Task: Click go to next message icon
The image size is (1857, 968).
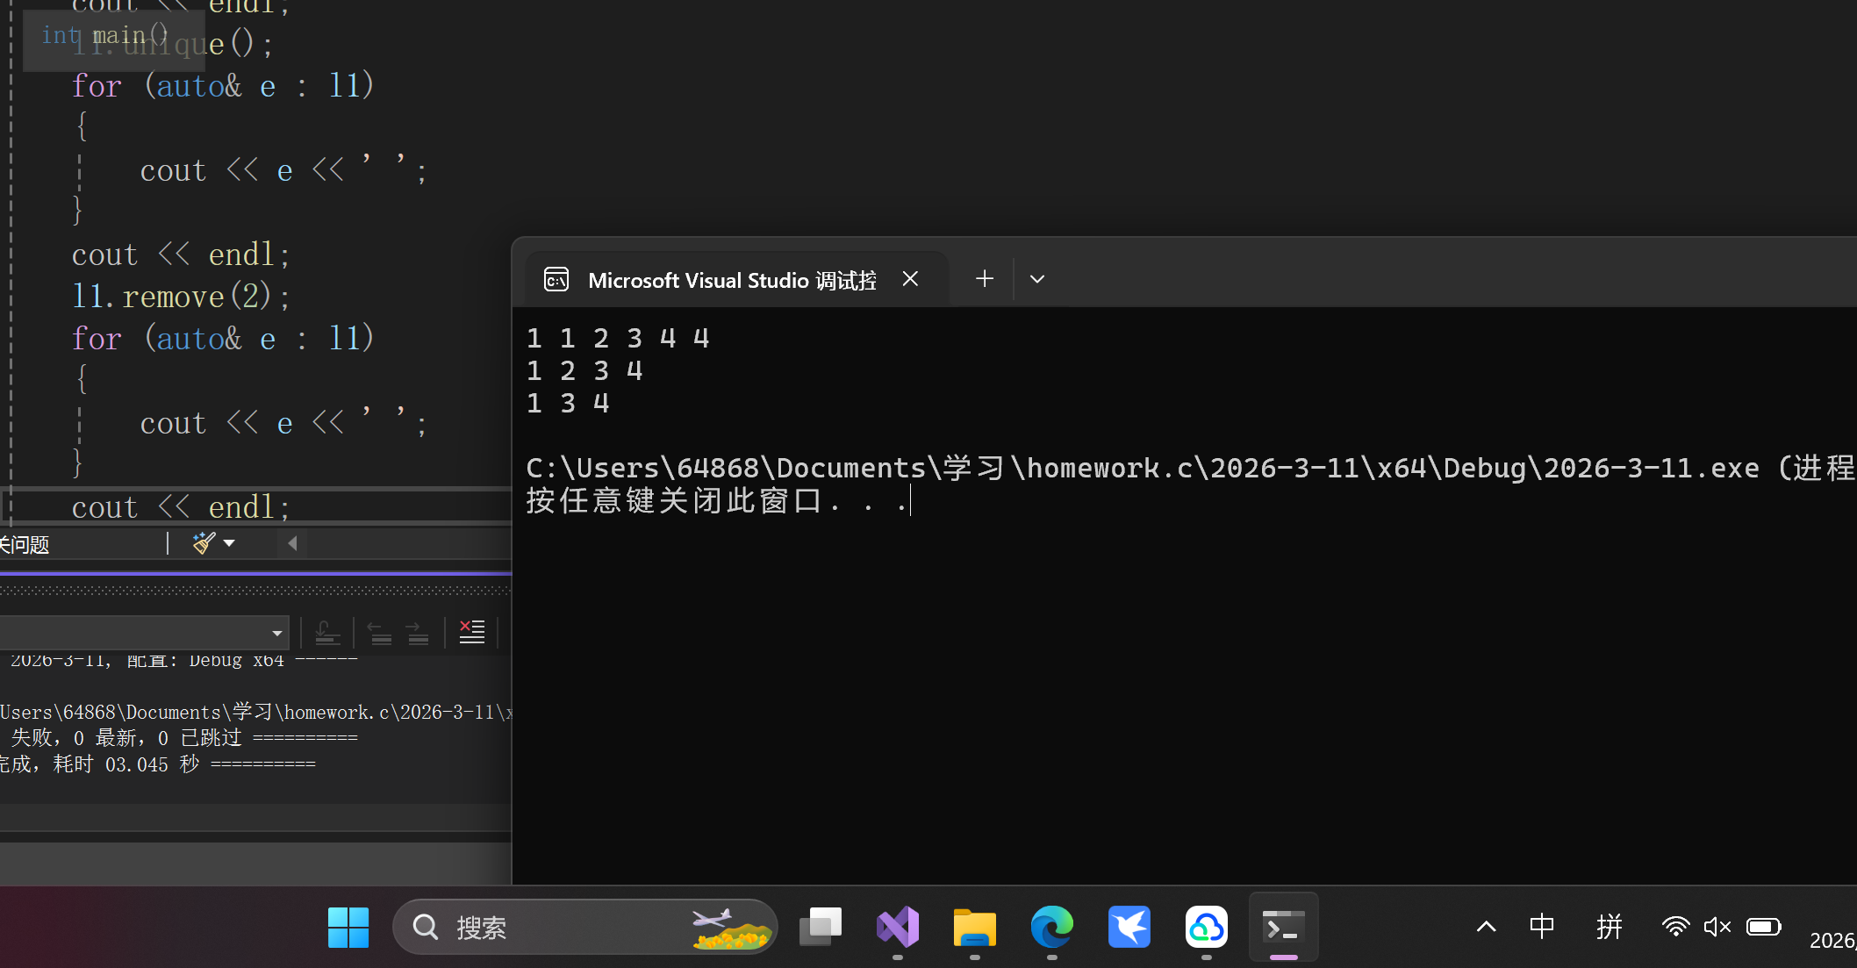Action: [418, 632]
